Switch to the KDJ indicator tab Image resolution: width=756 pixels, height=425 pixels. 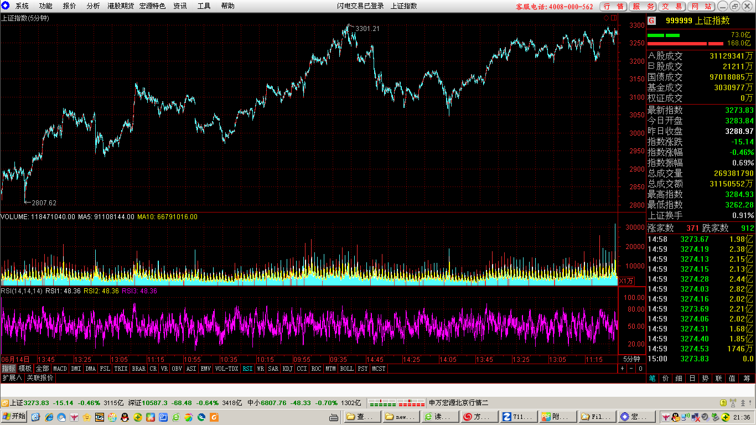[x=287, y=369]
